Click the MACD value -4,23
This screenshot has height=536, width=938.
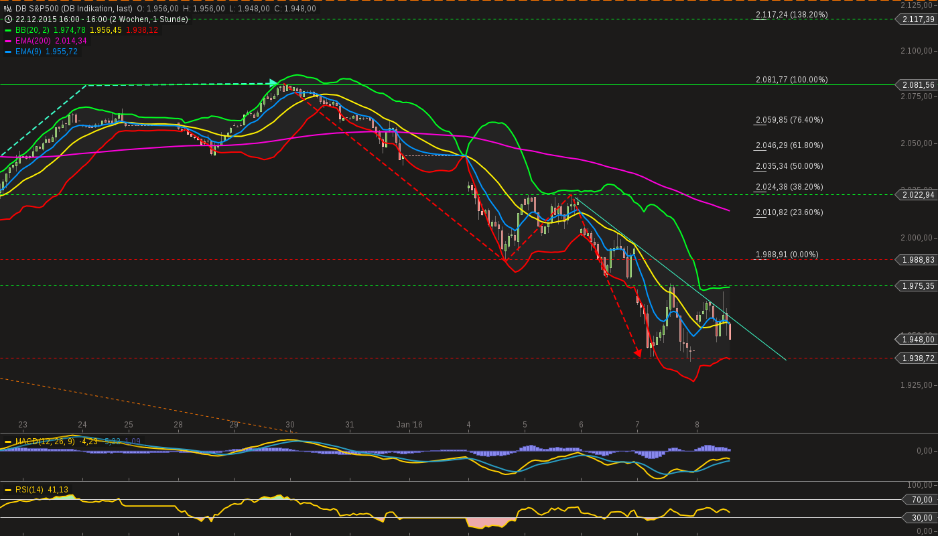(x=88, y=442)
